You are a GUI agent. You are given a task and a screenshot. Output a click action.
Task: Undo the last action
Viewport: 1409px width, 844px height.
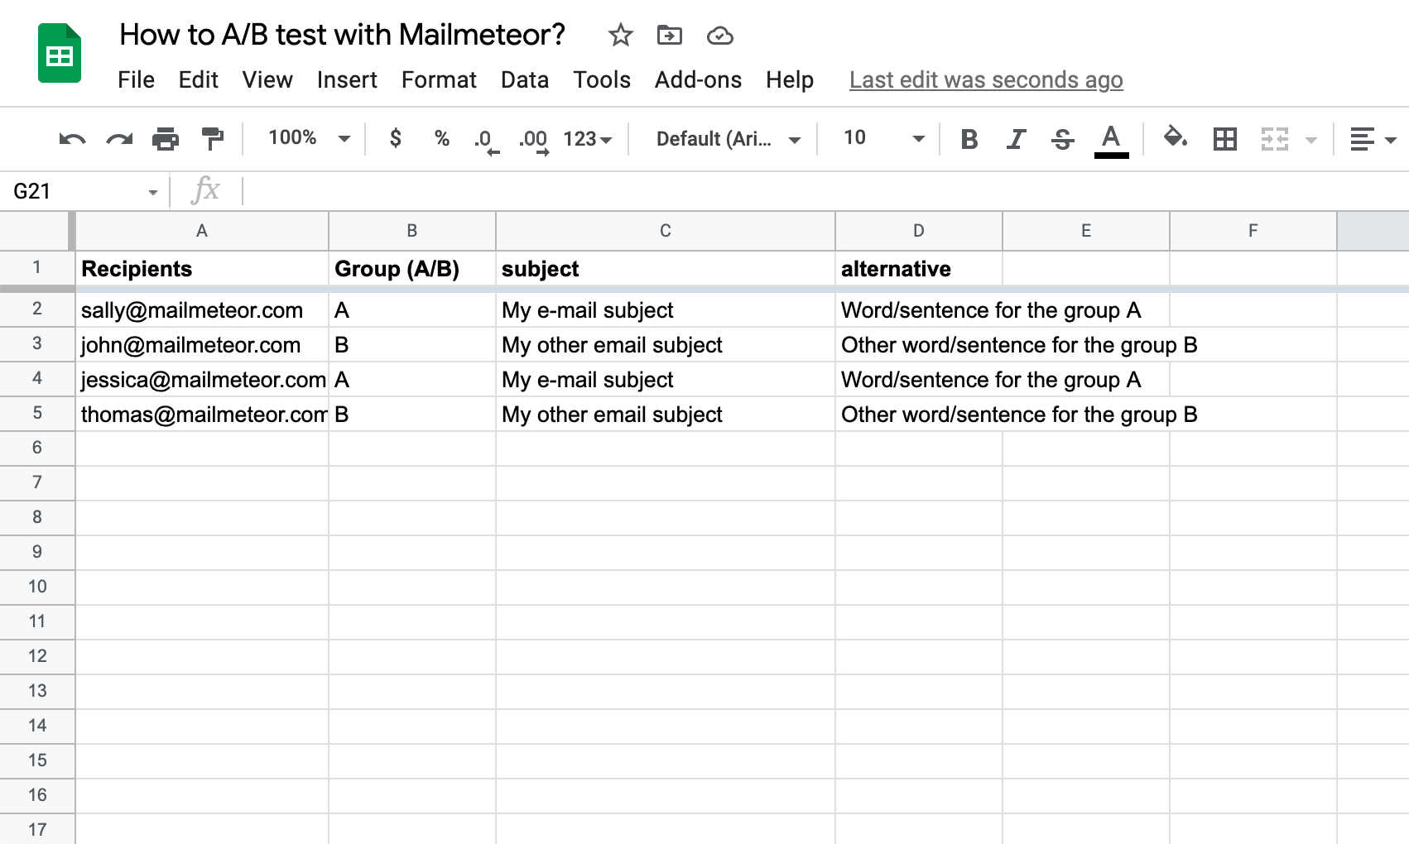(x=72, y=139)
